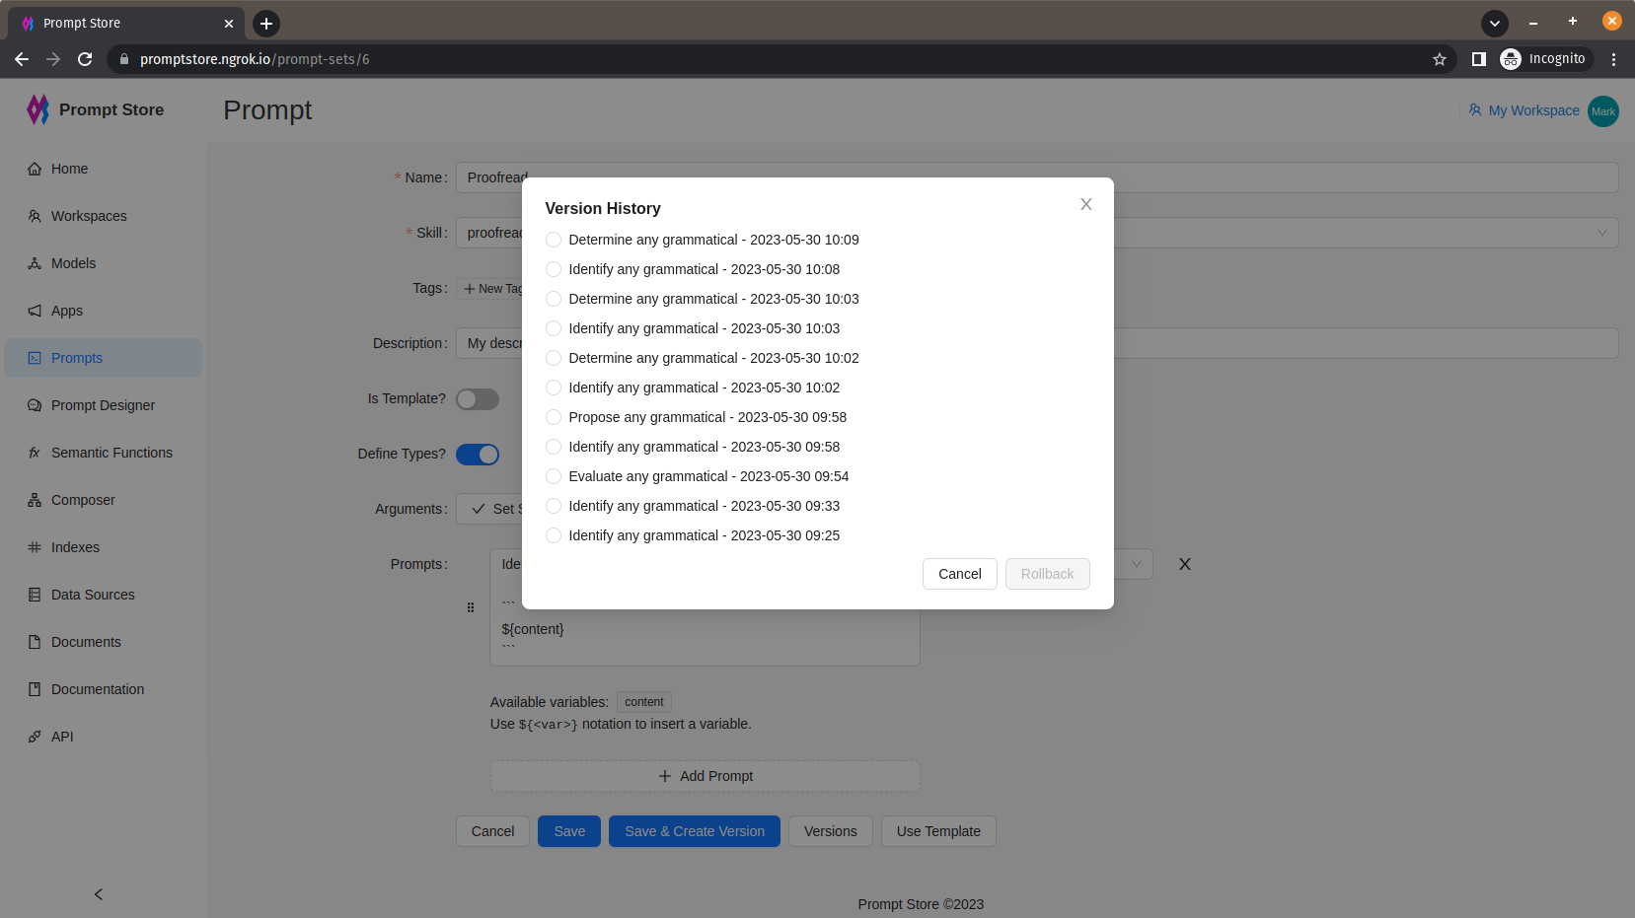The image size is (1635, 918).
Task: Choose Identify any grammatical 09:33 version
Action: click(554, 506)
